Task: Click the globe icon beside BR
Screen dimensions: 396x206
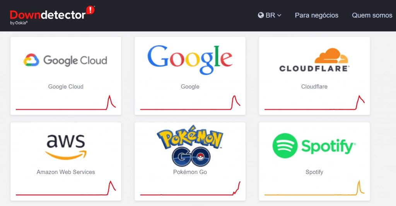Action: point(261,15)
